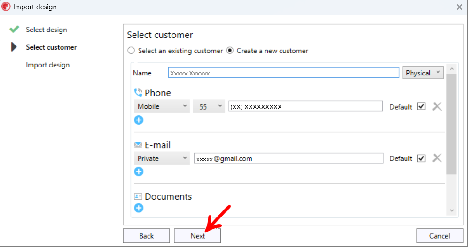Click the Back button
Viewport: 468px width, 247px height.
tap(146, 236)
